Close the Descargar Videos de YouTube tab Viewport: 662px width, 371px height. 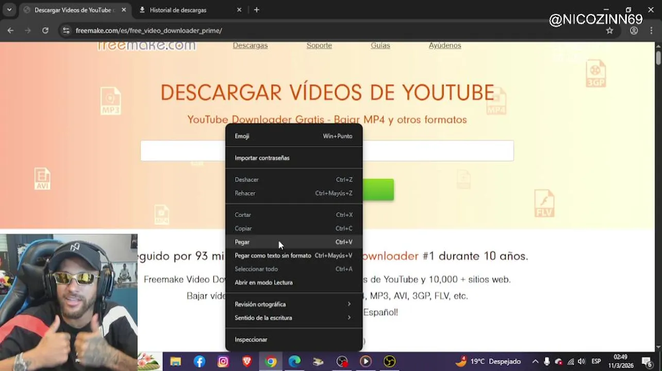[124, 10]
